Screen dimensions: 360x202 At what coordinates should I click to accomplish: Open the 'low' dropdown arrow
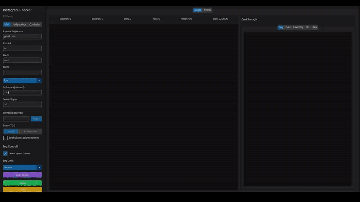pyautogui.click(x=40, y=80)
